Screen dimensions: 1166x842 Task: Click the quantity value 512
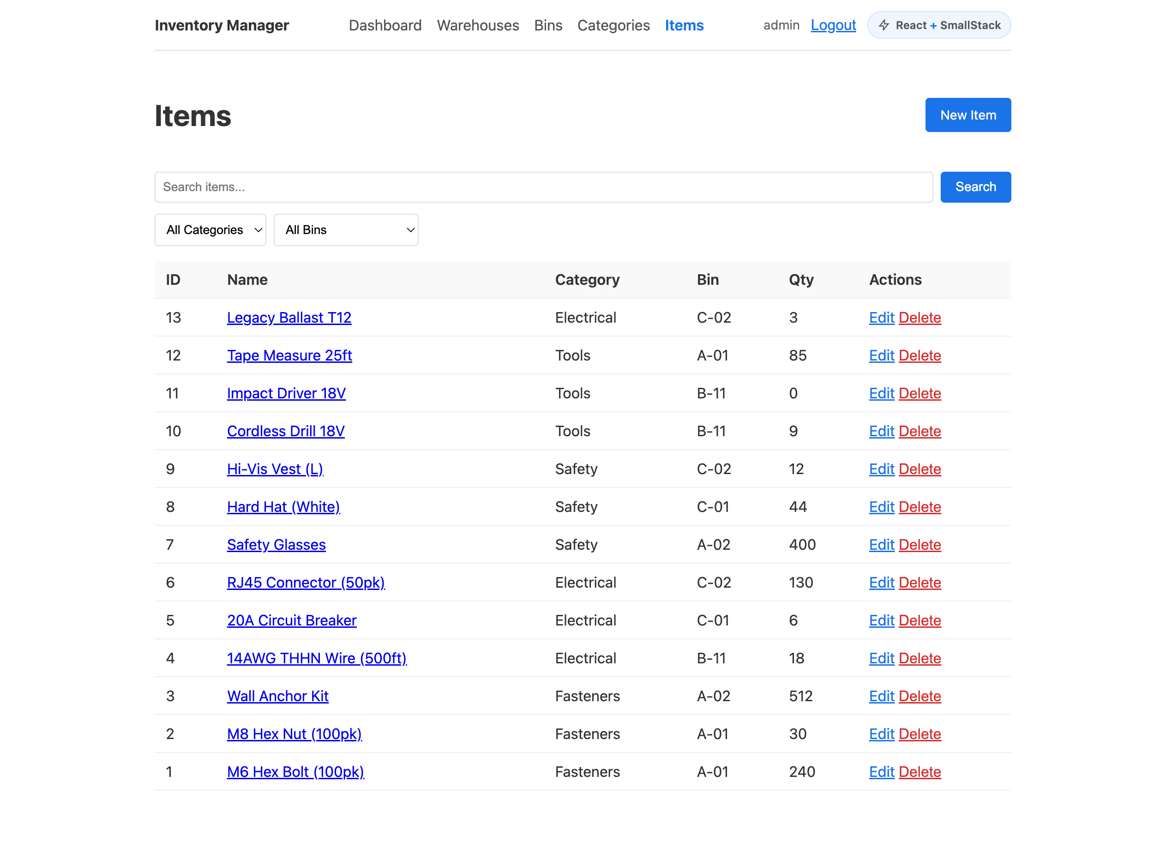click(800, 697)
